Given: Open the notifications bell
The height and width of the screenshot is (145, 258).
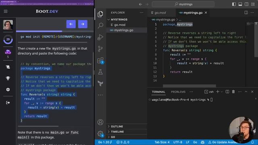Looking at the screenshot, I should [x=252, y=142].
